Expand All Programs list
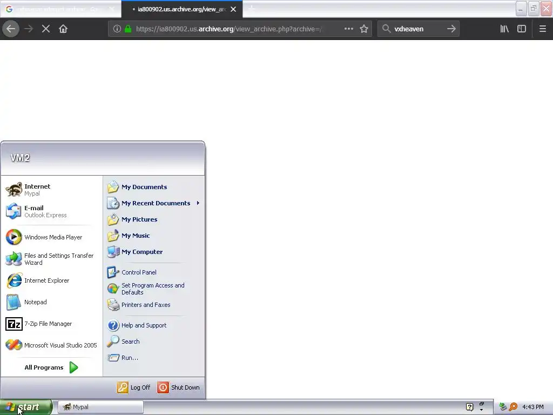This screenshot has width=553, height=415. [x=51, y=367]
